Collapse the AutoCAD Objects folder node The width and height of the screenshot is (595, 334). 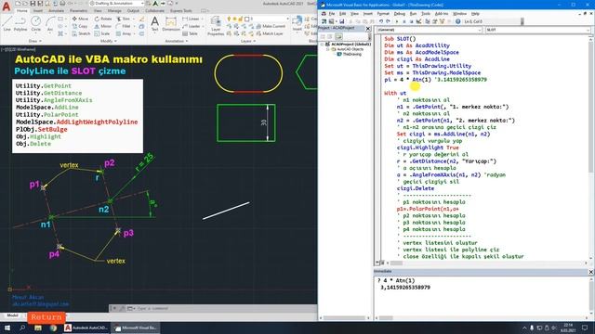(328, 49)
